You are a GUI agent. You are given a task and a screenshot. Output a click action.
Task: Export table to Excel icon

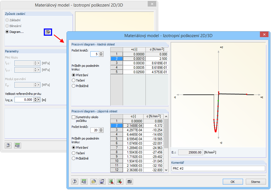click(x=111, y=181)
